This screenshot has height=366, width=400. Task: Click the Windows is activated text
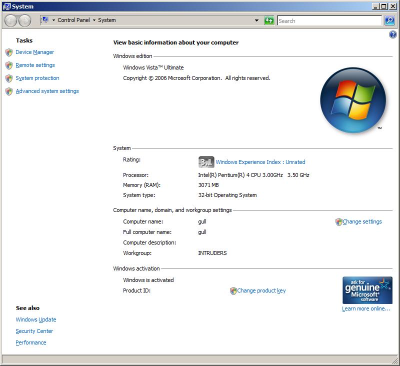point(148,280)
